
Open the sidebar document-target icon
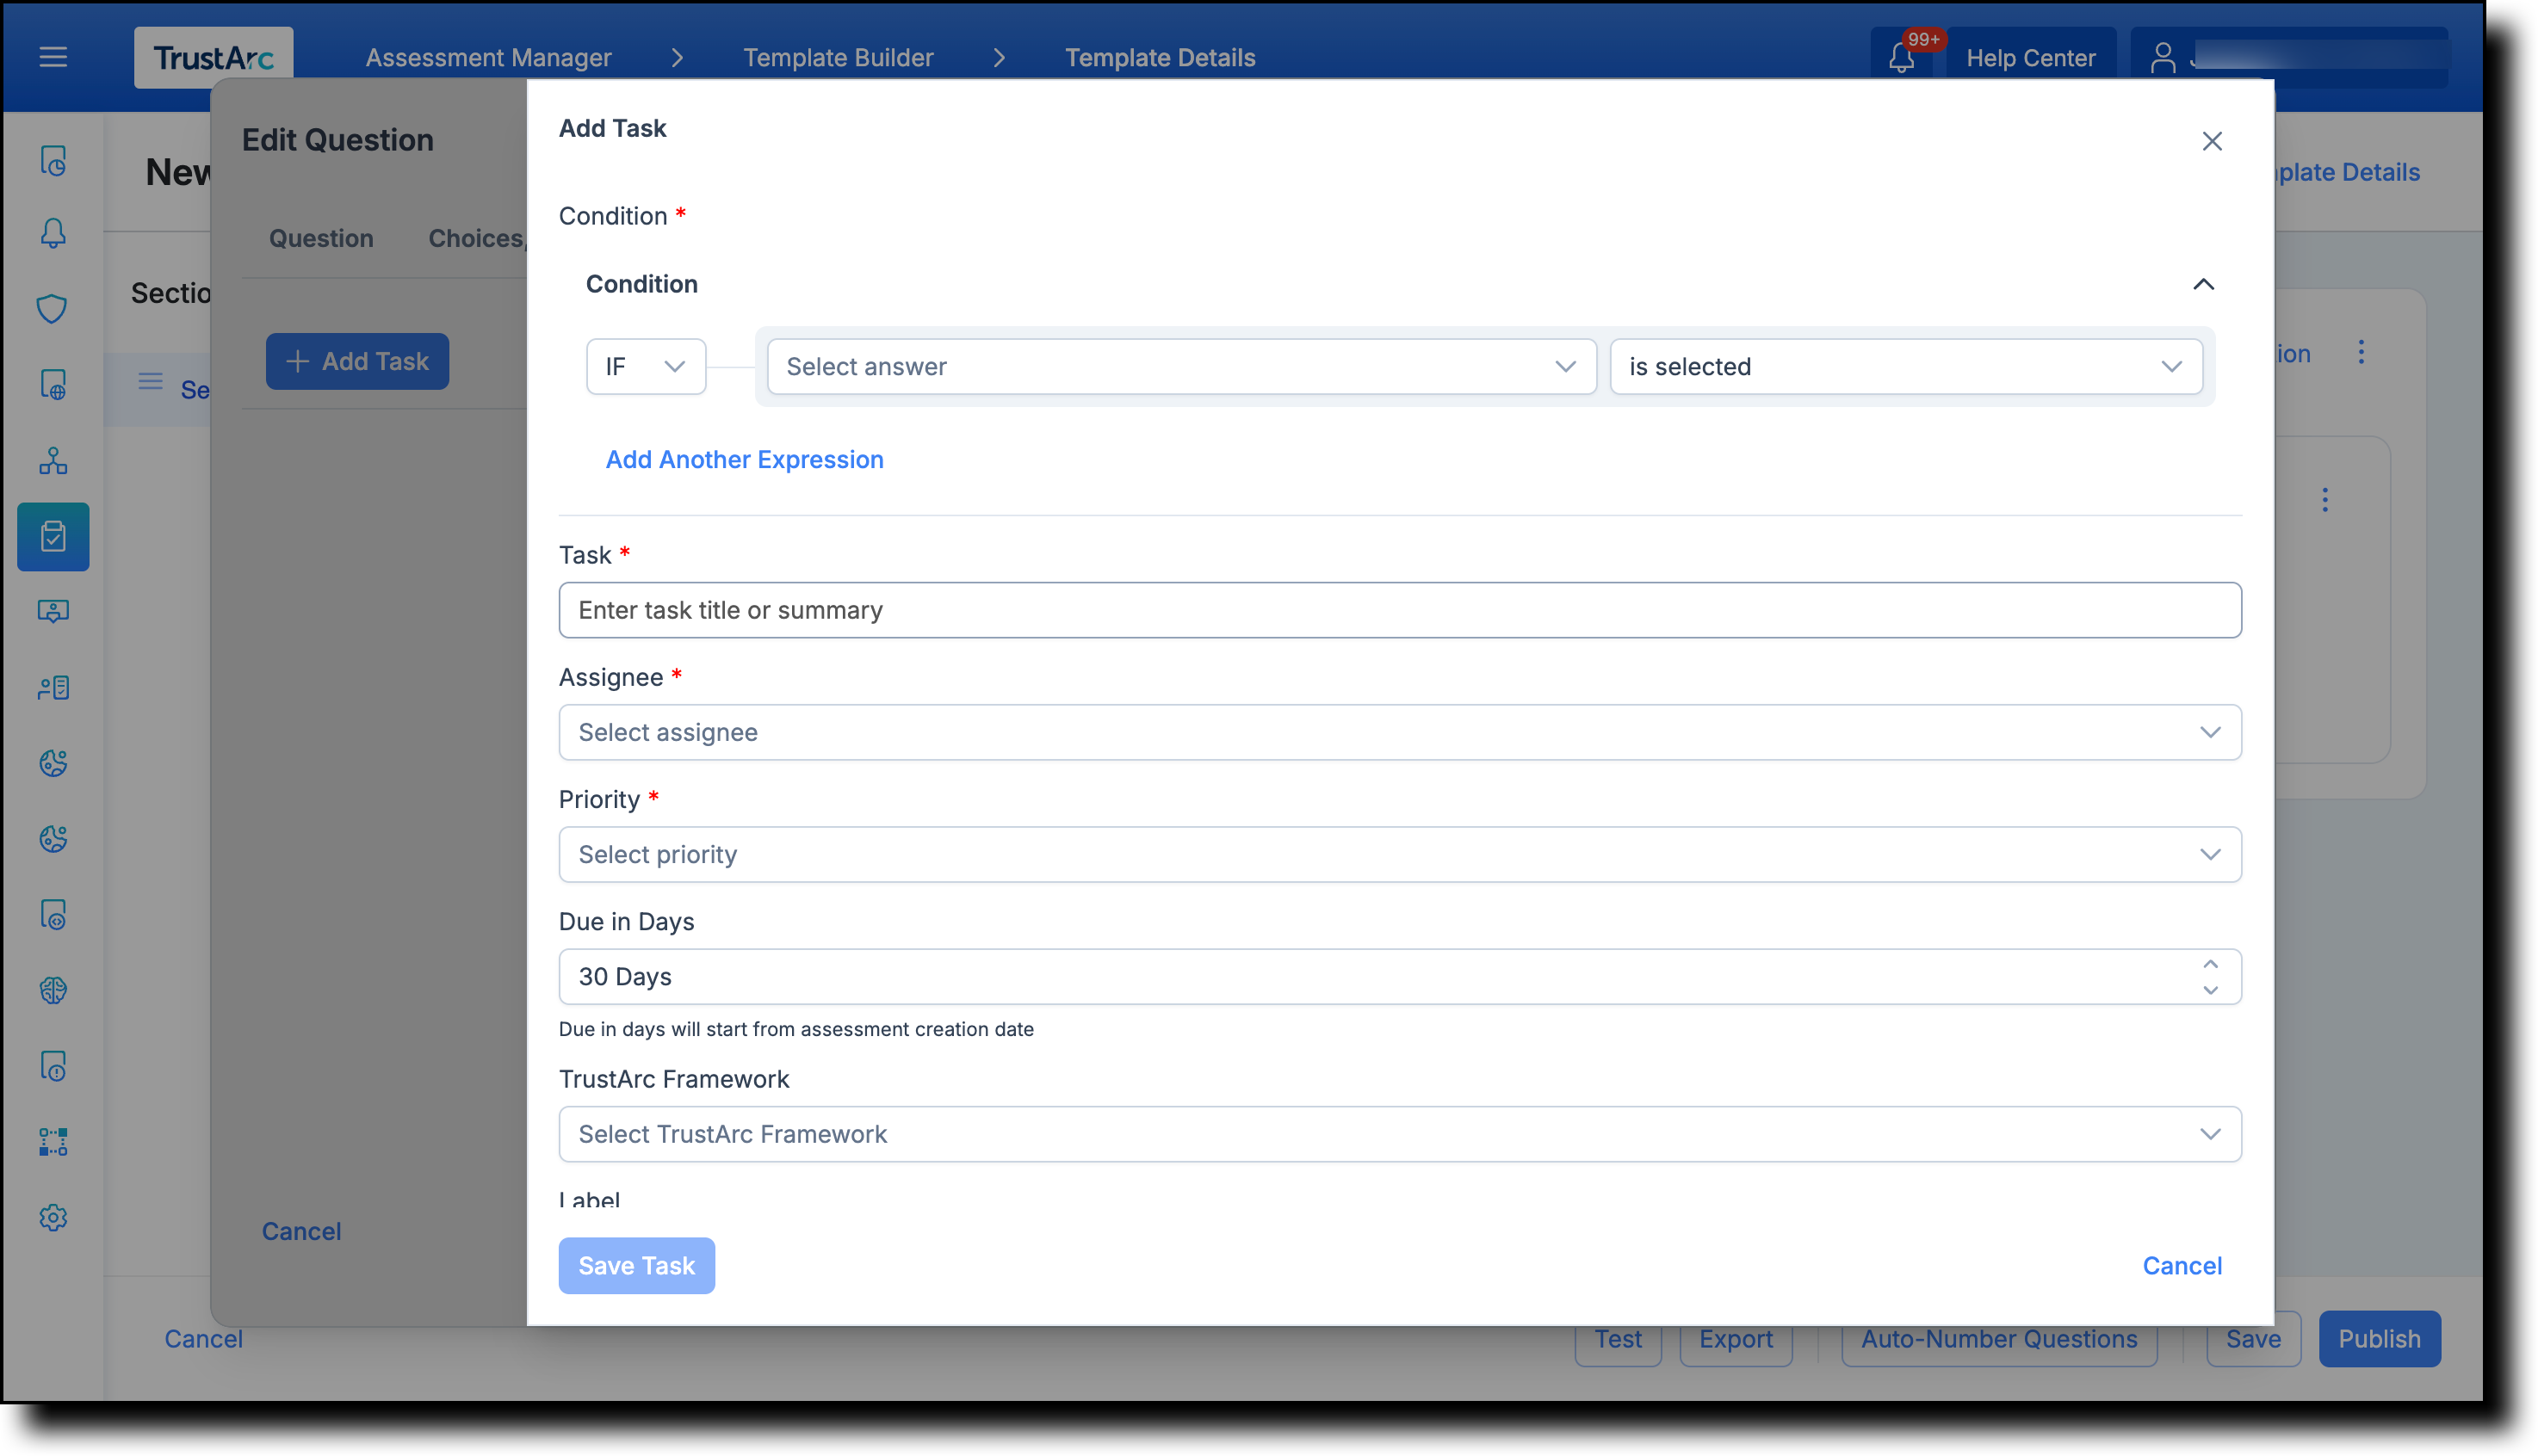click(x=53, y=915)
